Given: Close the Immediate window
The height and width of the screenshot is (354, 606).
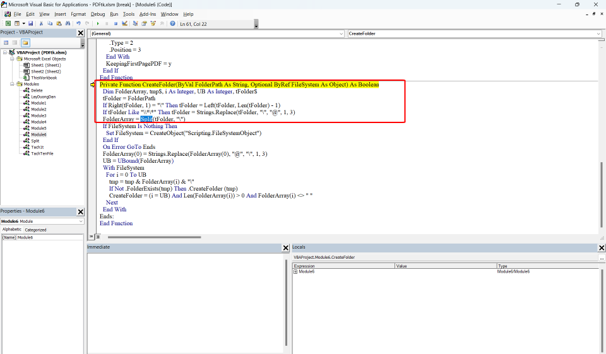Looking at the screenshot, I should pyautogui.click(x=285, y=248).
